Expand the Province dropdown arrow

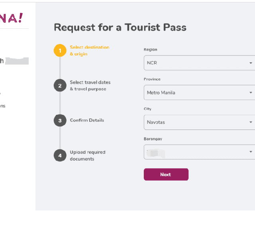(x=251, y=92)
